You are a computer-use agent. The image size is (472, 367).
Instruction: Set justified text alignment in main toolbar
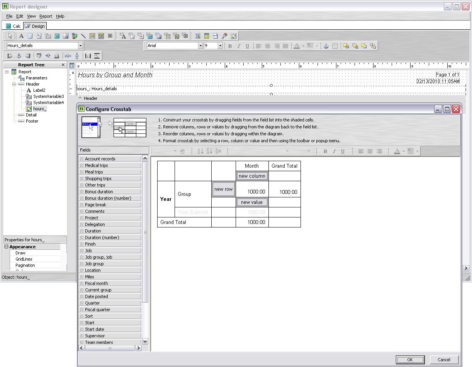[285, 46]
